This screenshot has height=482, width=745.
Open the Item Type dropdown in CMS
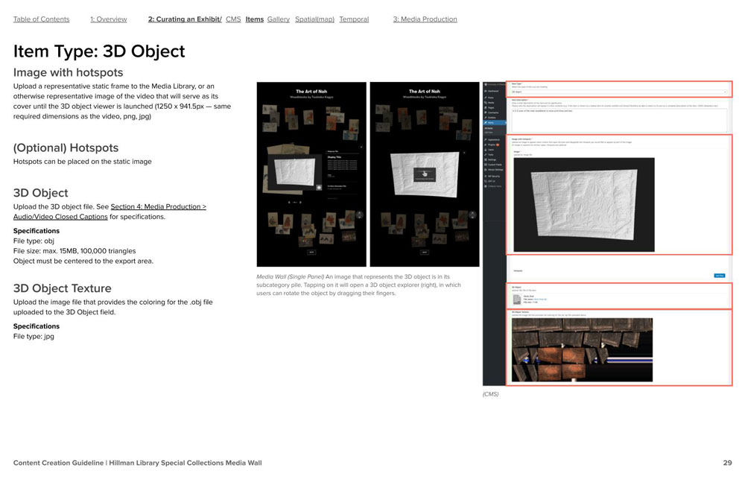pos(619,92)
